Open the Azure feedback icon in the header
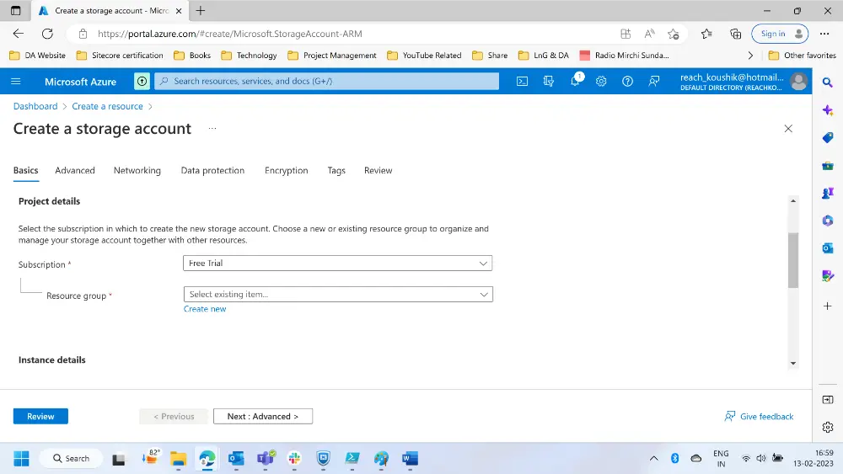The width and height of the screenshot is (843, 474). click(x=654, y=82)
